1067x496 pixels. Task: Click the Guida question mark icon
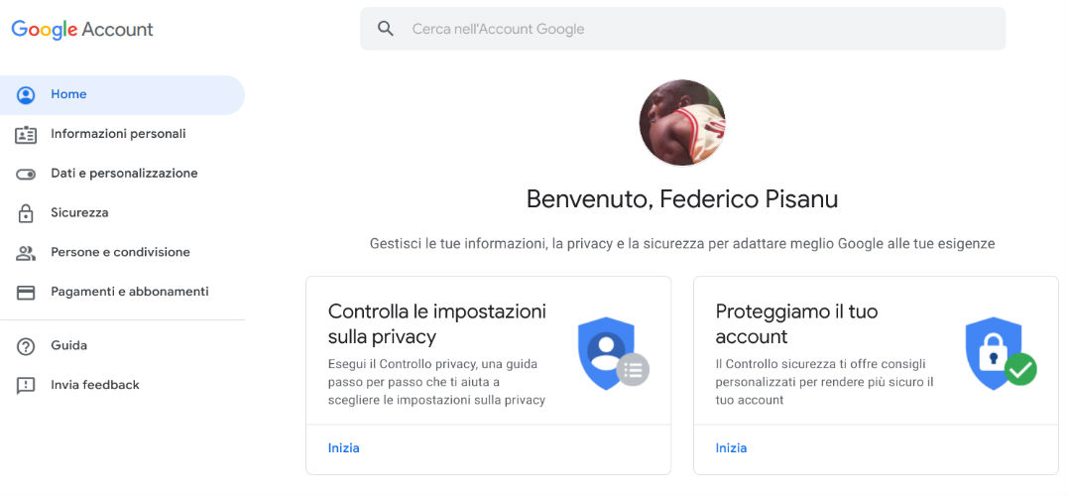[26, 346]
